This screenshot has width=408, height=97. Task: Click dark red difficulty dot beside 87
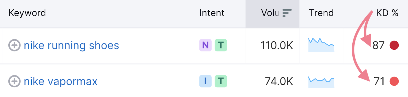pyautogui.click(x=394, y=45)
